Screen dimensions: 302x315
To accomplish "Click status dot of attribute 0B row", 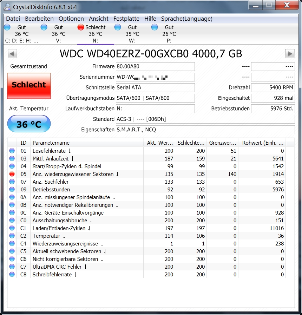I will (x=12, y=205).
